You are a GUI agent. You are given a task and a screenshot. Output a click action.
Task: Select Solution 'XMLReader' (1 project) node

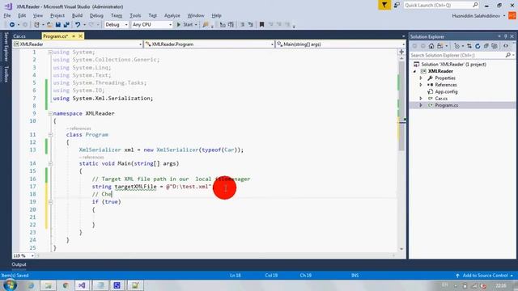tap(453, 65)
